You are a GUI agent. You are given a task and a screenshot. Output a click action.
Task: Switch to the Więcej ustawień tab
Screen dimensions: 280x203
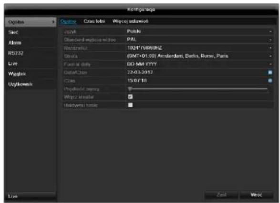pyautogui.click(x=130, y=21)
